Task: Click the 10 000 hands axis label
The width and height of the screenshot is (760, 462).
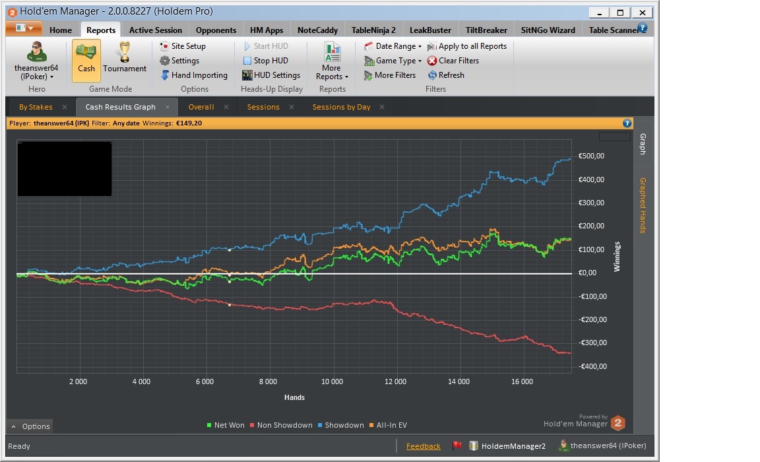Action: (332, 381)
